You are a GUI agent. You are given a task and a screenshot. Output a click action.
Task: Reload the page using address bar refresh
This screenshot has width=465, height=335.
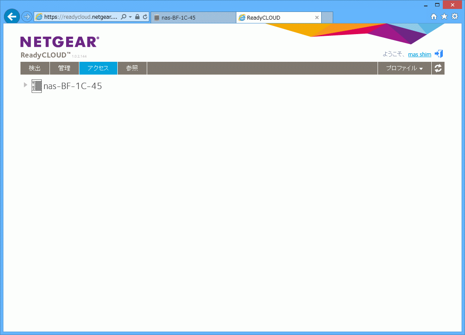[x=145, y=17]
